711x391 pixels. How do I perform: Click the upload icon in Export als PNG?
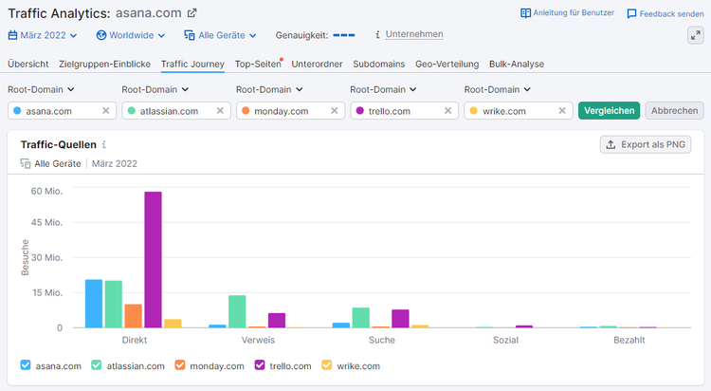tap(611, 144)
